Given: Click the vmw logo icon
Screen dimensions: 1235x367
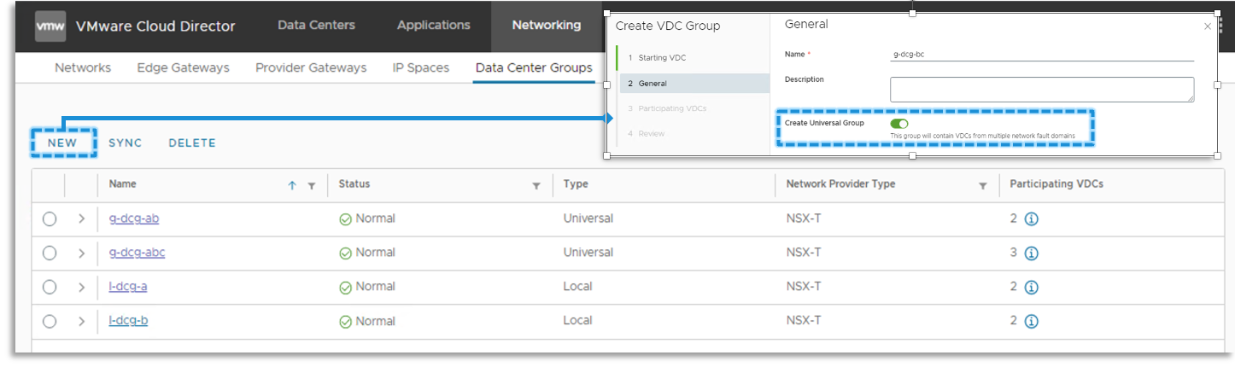Looking at the screenshot, I should (50, 26).
